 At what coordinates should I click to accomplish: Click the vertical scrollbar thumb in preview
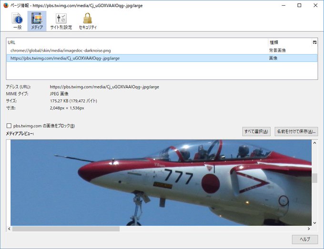314,178
